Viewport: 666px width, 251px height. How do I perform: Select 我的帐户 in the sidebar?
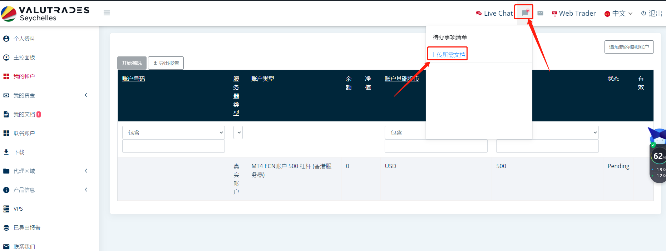(x=24, y=76)
